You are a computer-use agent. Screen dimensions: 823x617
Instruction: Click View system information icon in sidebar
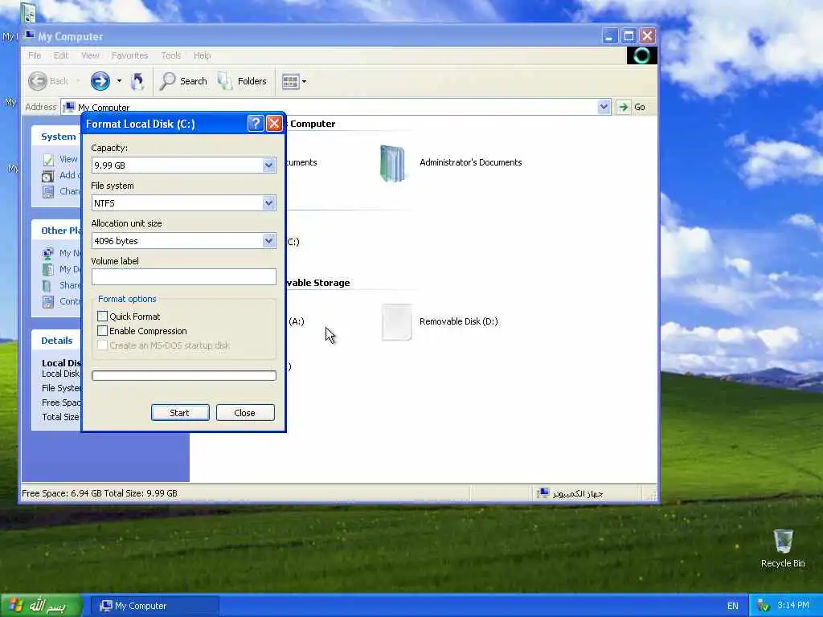[x=48, y=160]
